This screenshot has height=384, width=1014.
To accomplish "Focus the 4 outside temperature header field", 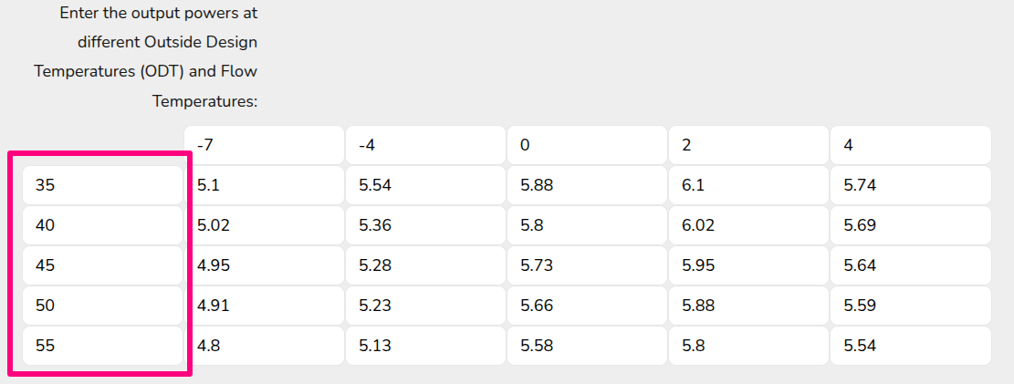I will click(x=910, y=145).
